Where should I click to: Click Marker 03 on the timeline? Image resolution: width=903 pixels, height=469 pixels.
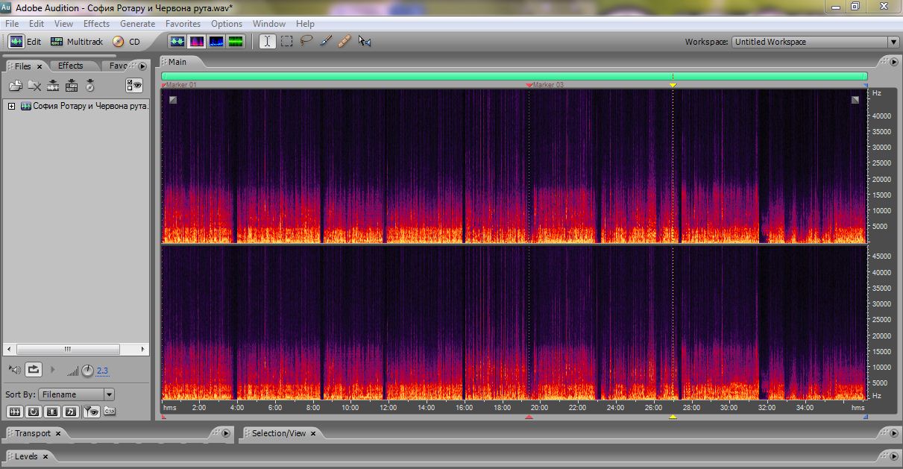530,85
